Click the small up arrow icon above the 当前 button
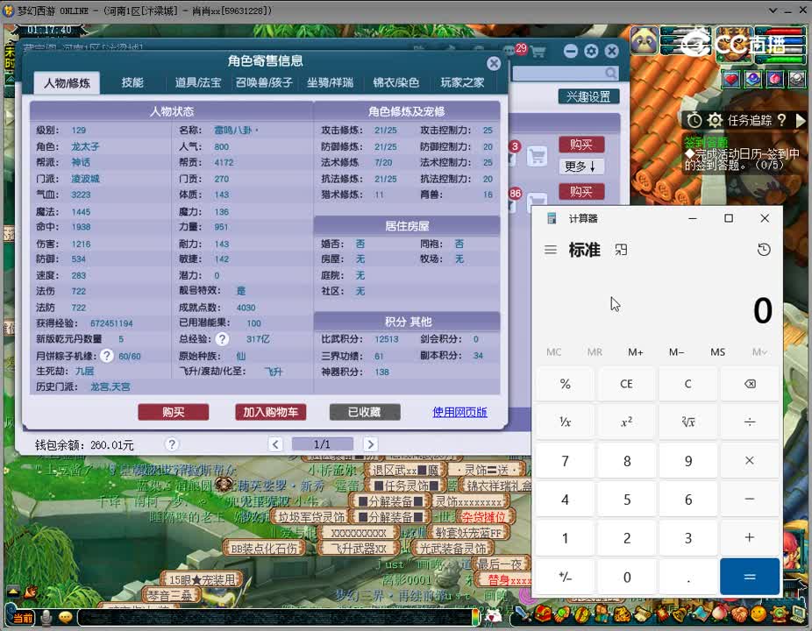Screen dimensions: 812x631 (13, 592)
